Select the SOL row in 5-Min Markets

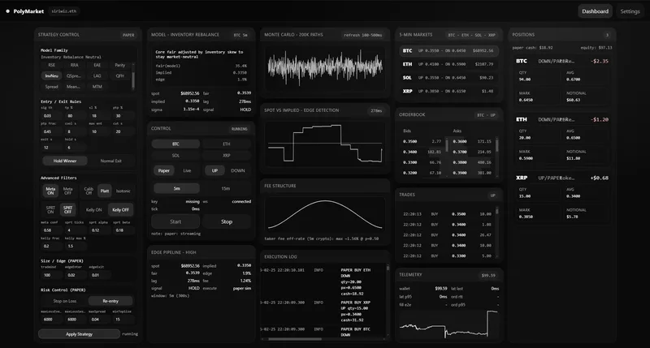tap(448, 77)
